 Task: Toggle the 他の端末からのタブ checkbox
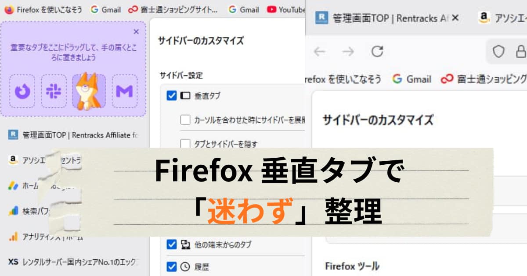click(x=172, y=244)
